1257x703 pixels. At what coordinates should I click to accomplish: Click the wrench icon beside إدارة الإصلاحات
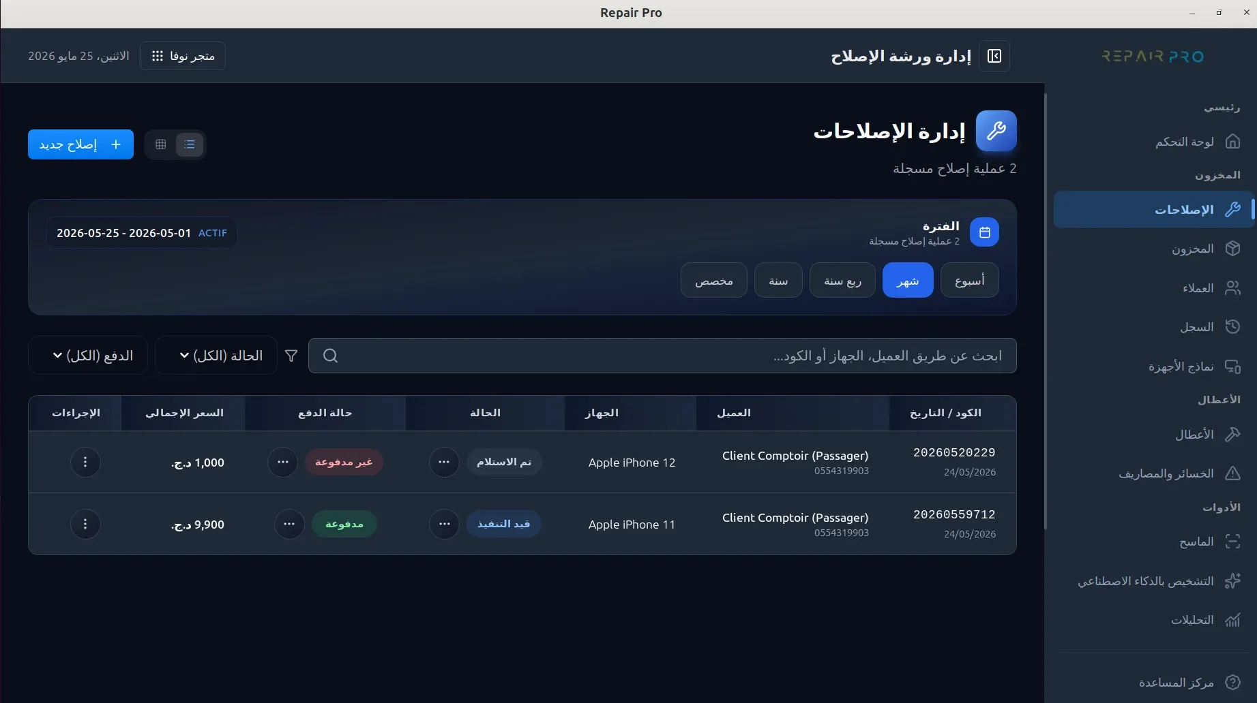[x=996, y=131]
